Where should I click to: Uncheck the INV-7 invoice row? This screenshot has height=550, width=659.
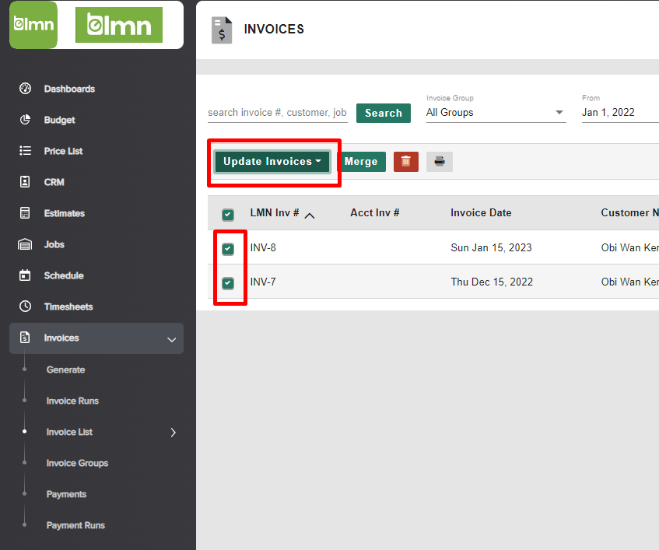(x=228, y=282)
